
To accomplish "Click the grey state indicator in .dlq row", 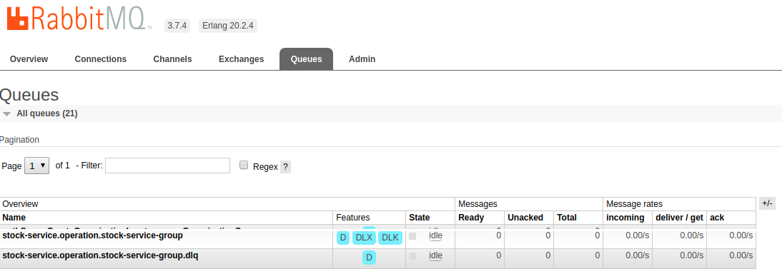I will (x=412, y=256).
